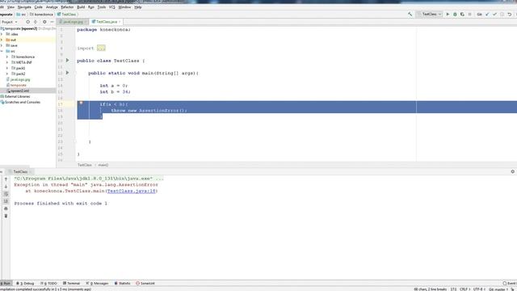Run TestClass with green play button
The height and width of the screenshot is (291, 517).
pos(448,15)
